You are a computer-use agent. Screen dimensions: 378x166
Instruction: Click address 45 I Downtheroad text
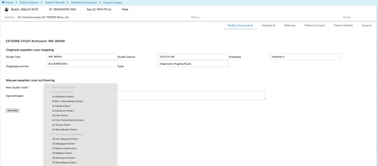[x=43, y=17]
